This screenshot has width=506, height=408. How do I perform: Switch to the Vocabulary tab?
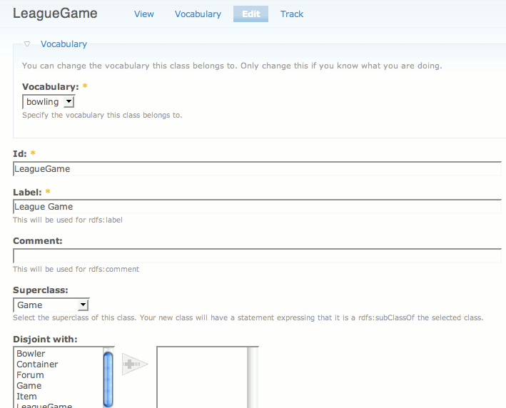click(x=198, y=14)
